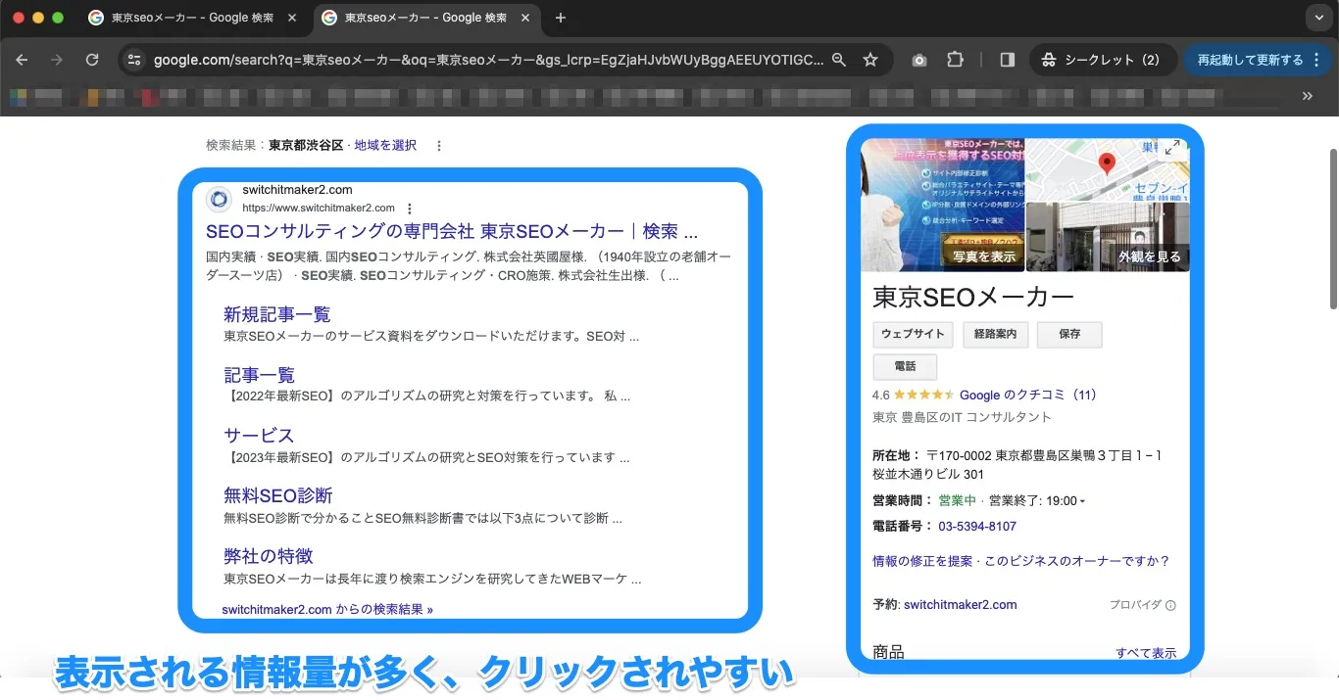The image size is (1339, 700).
Task: Open the サービス sitelink
Action: pos(259,436)
